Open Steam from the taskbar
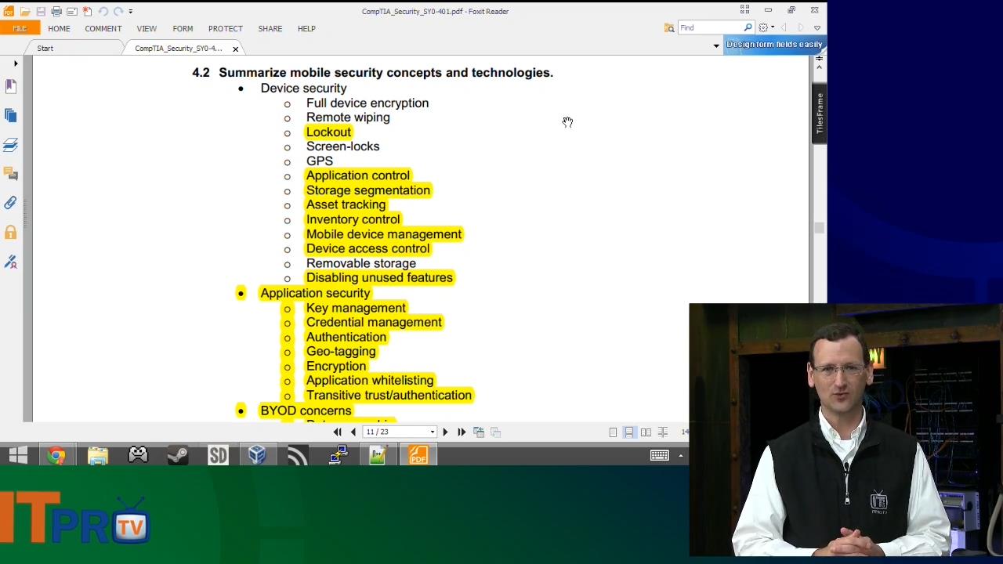 [178, 455]
